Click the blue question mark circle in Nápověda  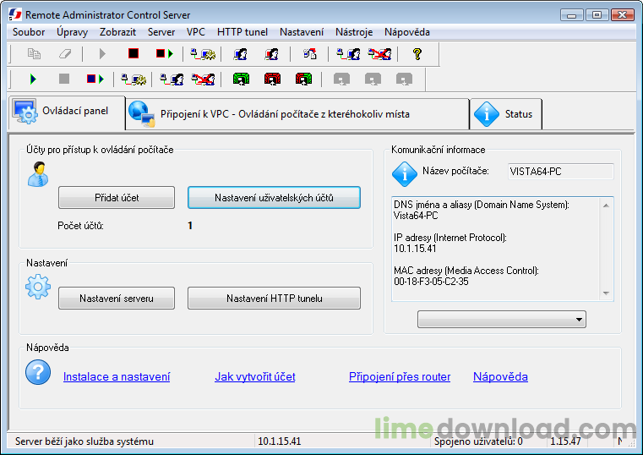click(38, 372)
